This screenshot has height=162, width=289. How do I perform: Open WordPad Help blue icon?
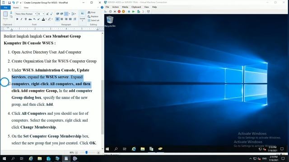102,7
